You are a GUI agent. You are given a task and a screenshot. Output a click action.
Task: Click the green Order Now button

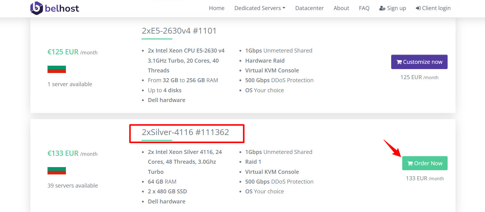(x=425, y=163)
